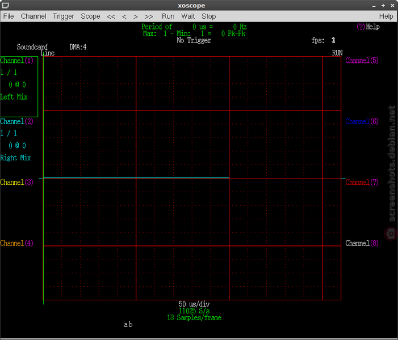Select Channel(6) label
398x340 pixels.
(x=362, y=121)
